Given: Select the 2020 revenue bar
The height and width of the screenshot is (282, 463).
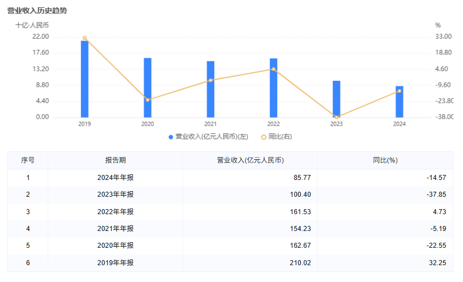Looking at the screenshot, I should (148, 87).
